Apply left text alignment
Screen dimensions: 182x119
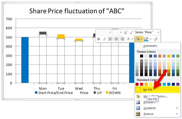(x=110, y=39)
